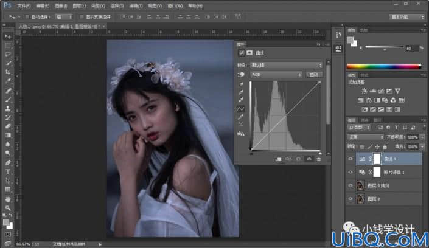Viewport: 429px width, 248px height.
Task: Open the 文件(F) menu
Action: [24, 5]
